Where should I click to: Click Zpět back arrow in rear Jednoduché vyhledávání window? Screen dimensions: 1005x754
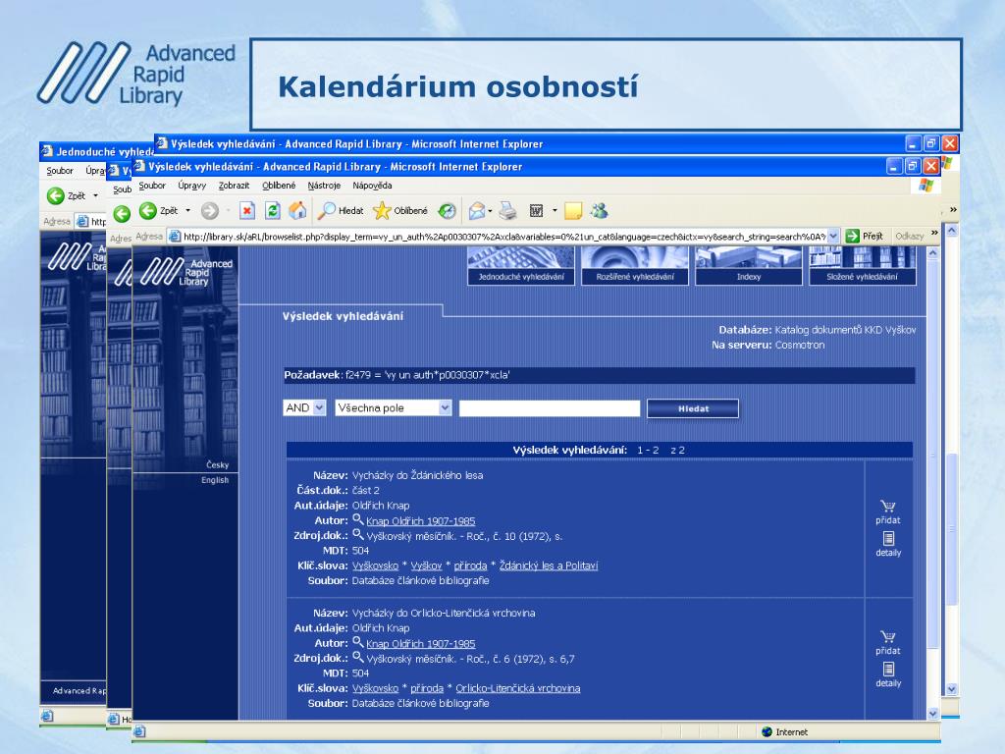tap(56, 195)
